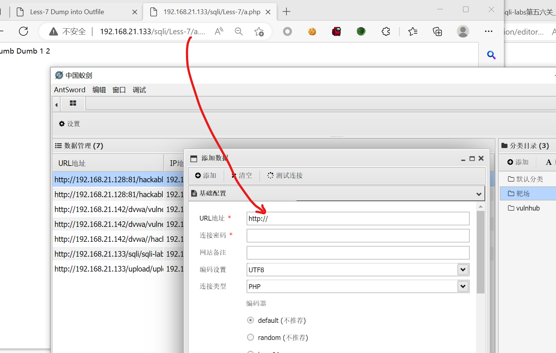The image size is (556, 353).
Task: Open the 调试 menu
Action: tap(139, 90)
